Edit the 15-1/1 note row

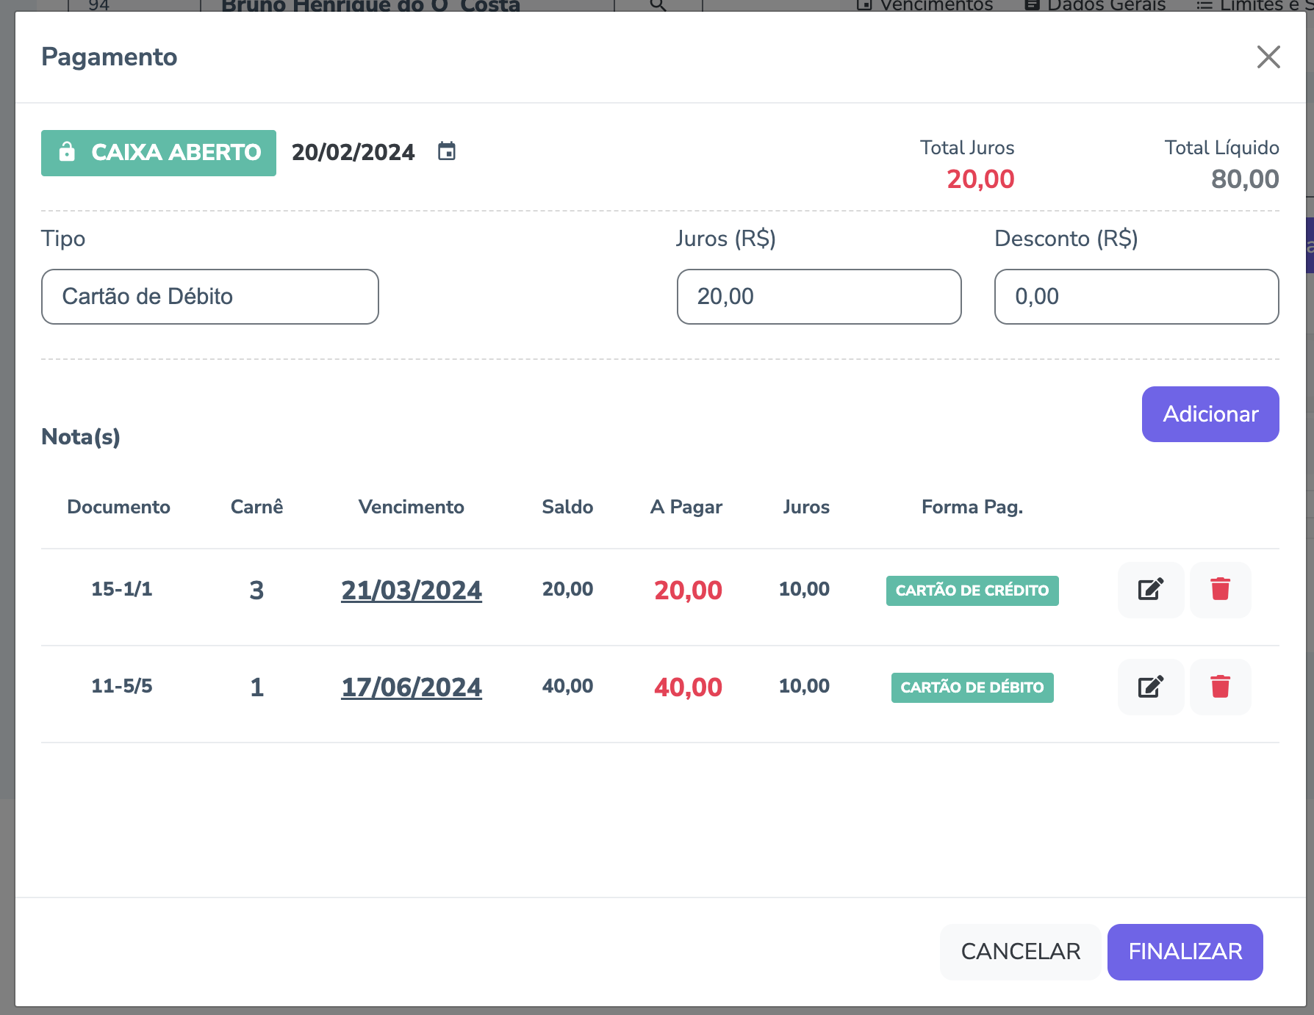1150,590
